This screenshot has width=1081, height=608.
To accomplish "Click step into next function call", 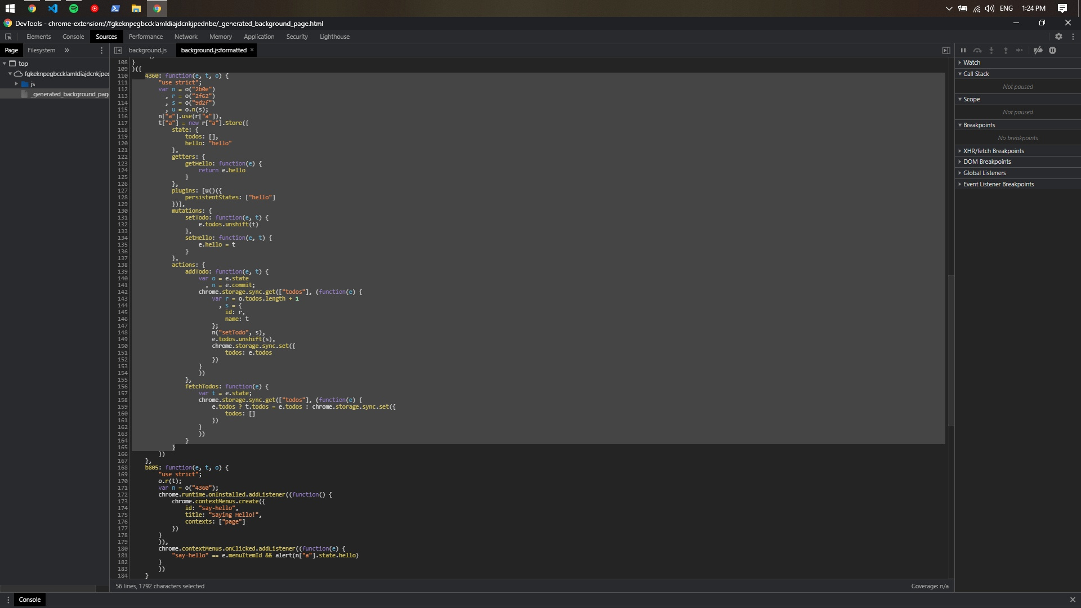I will pyautogui.click(x=991, y=50).
